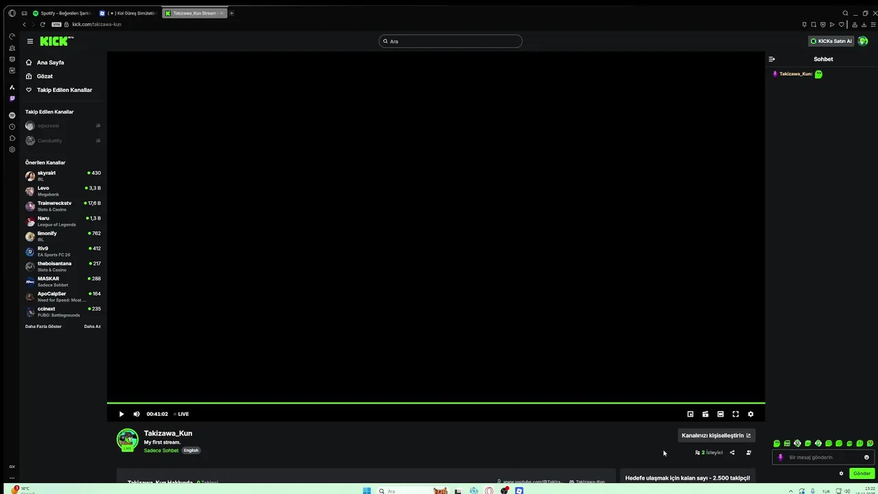
Task: Switch to the Spotify browser tab
Action: [62, 13]
